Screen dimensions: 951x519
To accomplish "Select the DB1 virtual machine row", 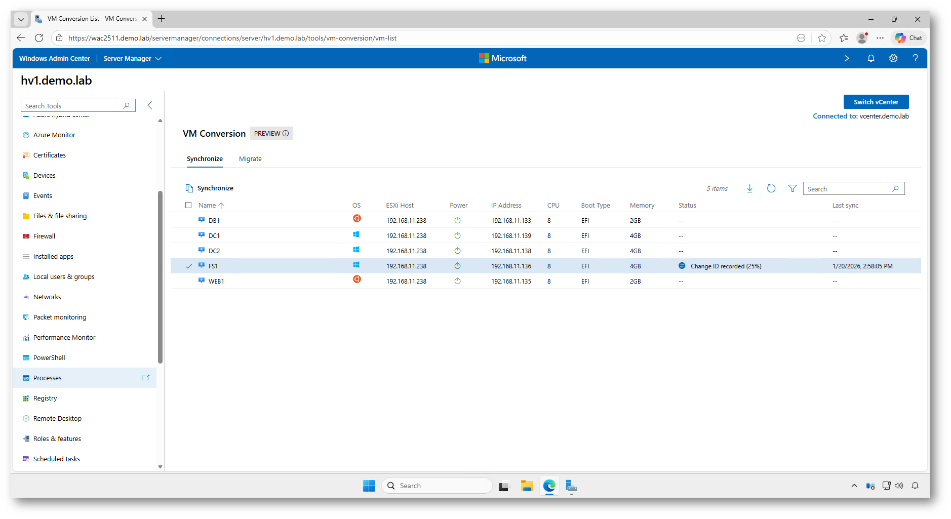I will click(x=214, y=221).
